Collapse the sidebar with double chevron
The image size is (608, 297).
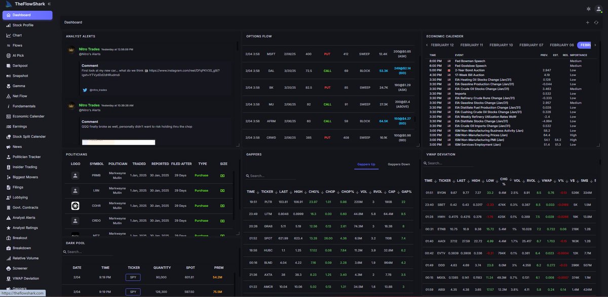pos(49,4)
